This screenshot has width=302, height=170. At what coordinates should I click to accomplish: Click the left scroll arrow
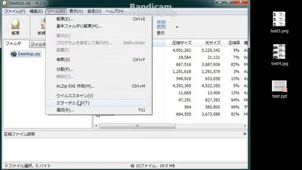coord(96,126)
